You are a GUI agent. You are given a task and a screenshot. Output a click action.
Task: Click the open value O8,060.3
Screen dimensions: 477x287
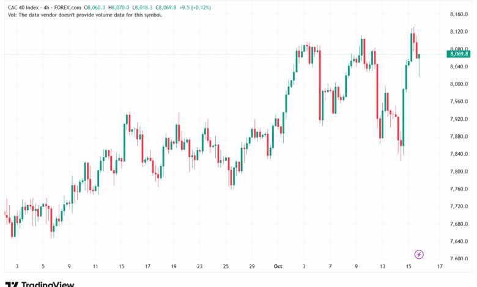click(x=95, y=7)
